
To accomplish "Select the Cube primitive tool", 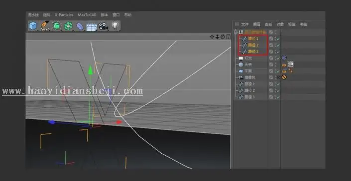I will [x=33, y=26].
